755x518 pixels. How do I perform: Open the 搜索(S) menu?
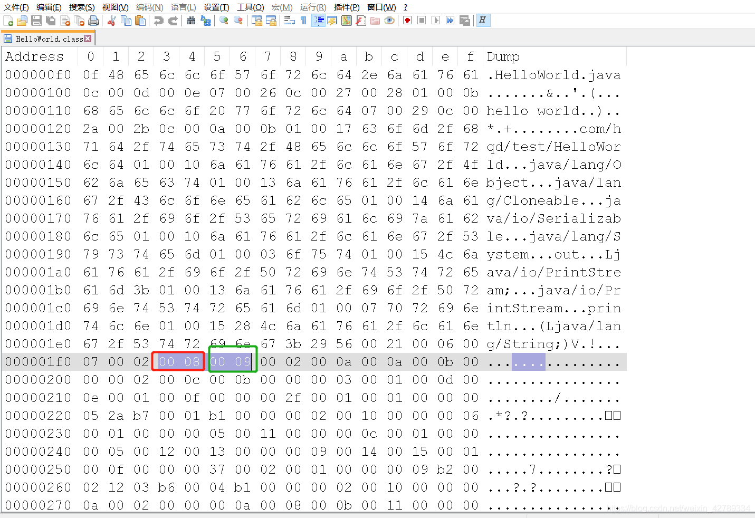pos(82,7)
